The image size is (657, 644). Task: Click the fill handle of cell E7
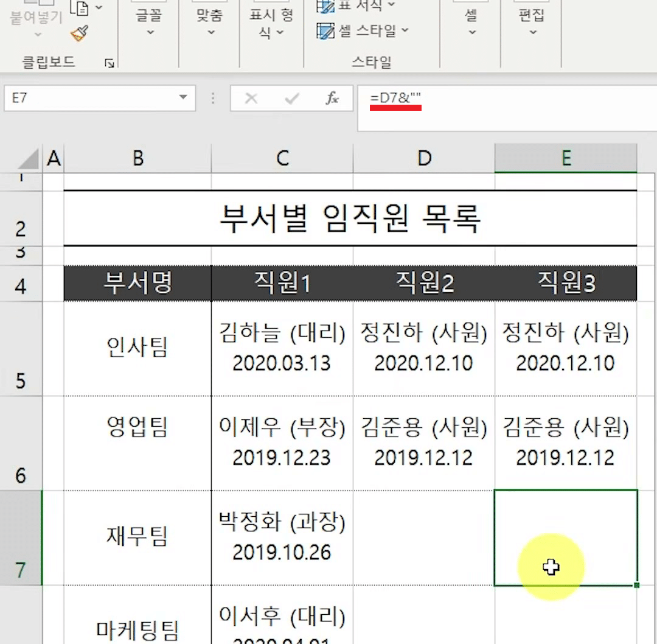tap(636, 585)
